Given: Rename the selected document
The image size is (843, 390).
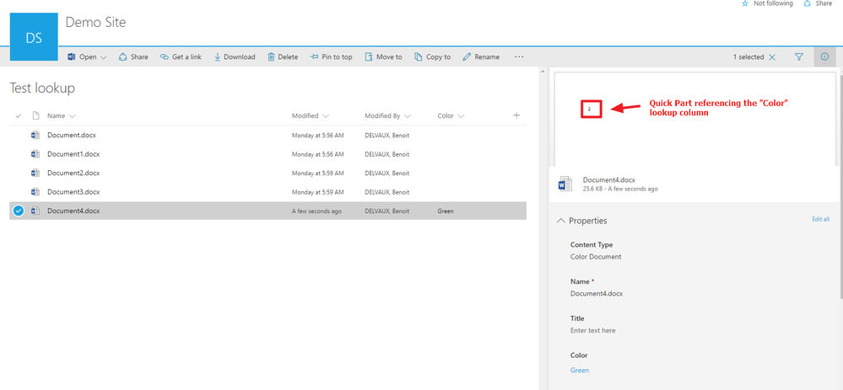Looking at the screenshot, I should pyautogui.click(x=481, y=57).
